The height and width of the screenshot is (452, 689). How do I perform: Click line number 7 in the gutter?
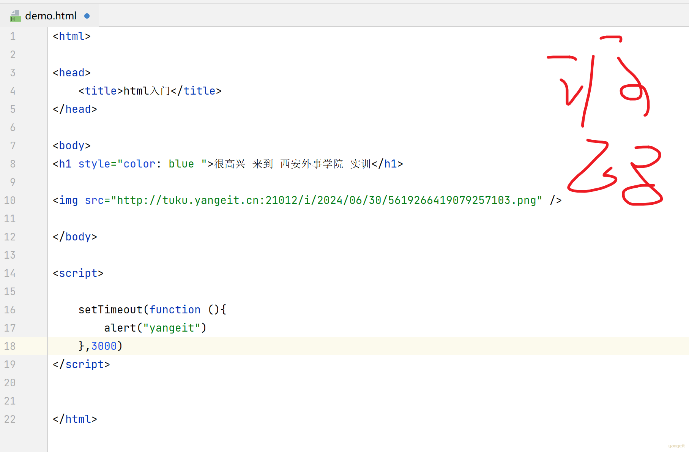13,146
